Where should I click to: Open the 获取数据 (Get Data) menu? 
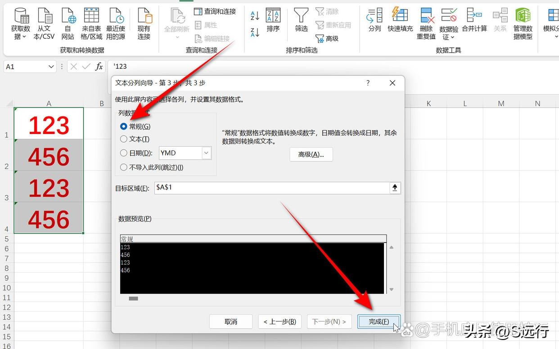(x=21, y=24)
